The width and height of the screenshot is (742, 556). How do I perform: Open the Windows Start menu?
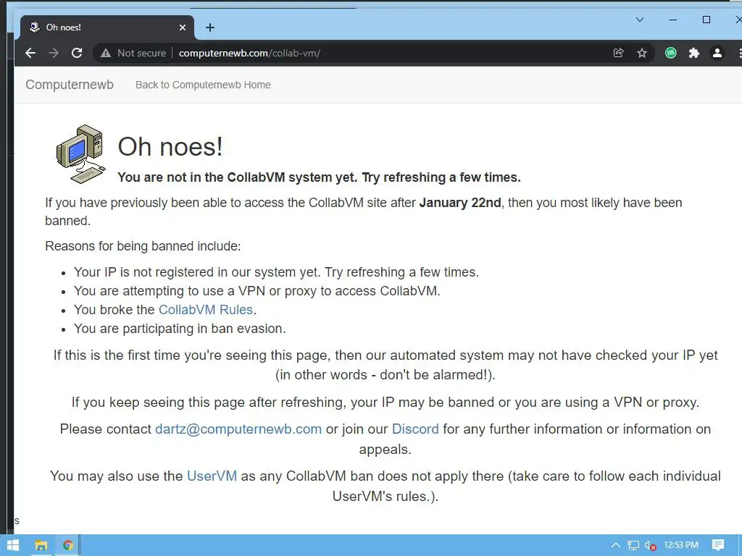click(x=13, y=545)
